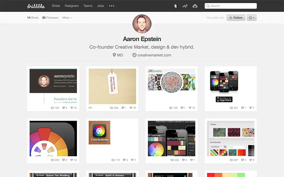Screen dimensions: 284x177
Task: Open the Themes and Background shot
Action: [231, 138]
